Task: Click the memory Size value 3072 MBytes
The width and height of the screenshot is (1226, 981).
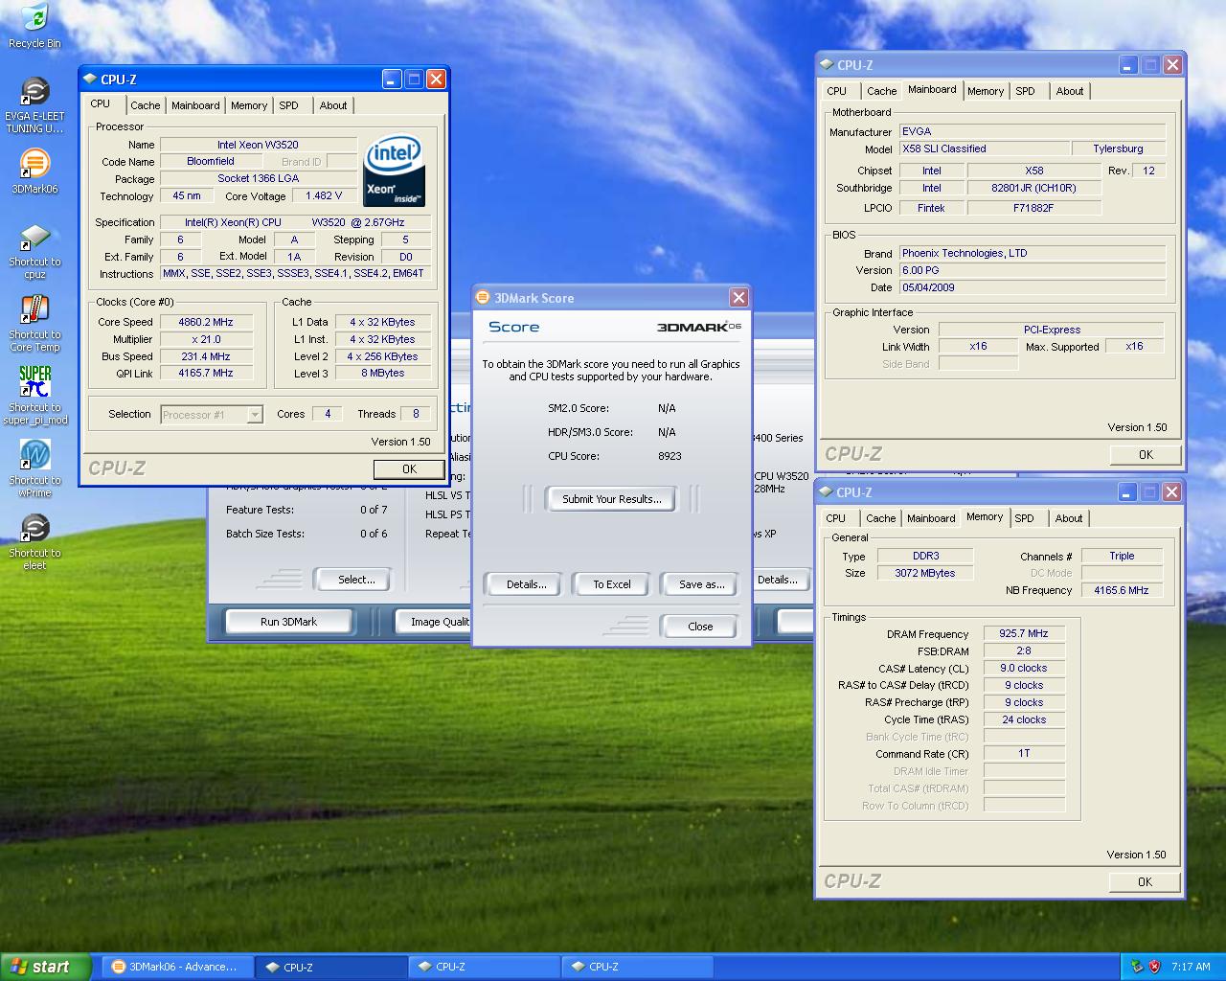Action: (x=925, y=573)
